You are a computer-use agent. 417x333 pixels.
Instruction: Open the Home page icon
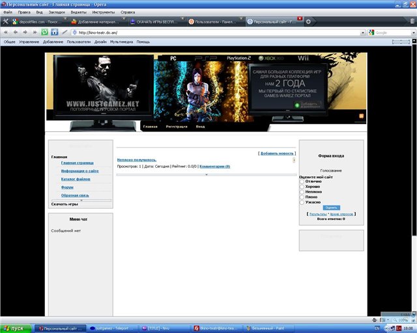coord(55,33)
